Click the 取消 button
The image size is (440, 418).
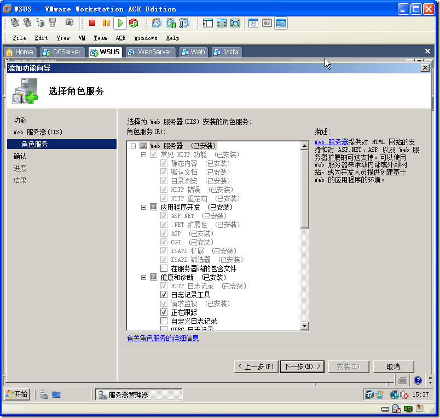coord(393,367)
